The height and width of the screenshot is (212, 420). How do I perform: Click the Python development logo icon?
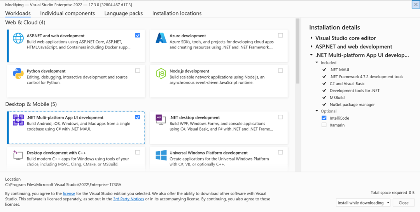click(18, 73)
